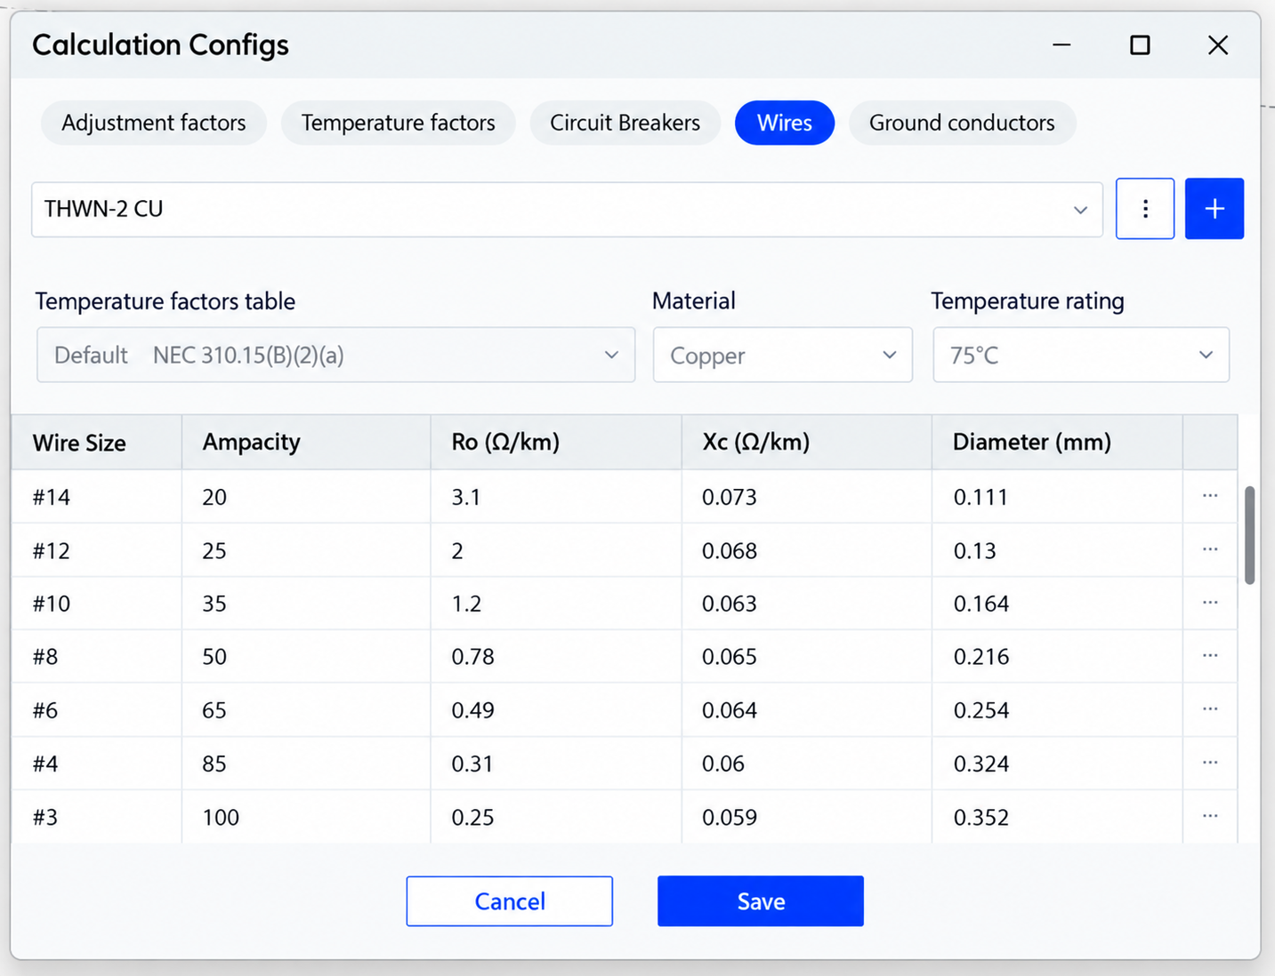Maximize the Calculation Configs window
1275x976 pixels.
click(1140, 45)
